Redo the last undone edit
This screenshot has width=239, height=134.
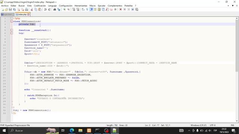pos(49,10)
